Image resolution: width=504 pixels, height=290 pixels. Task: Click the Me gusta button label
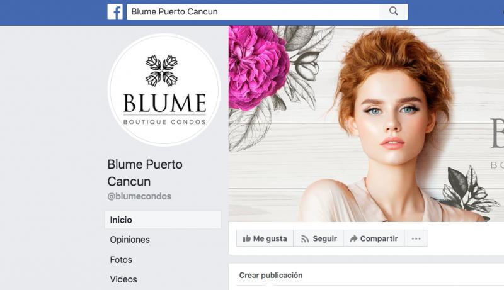270,238
